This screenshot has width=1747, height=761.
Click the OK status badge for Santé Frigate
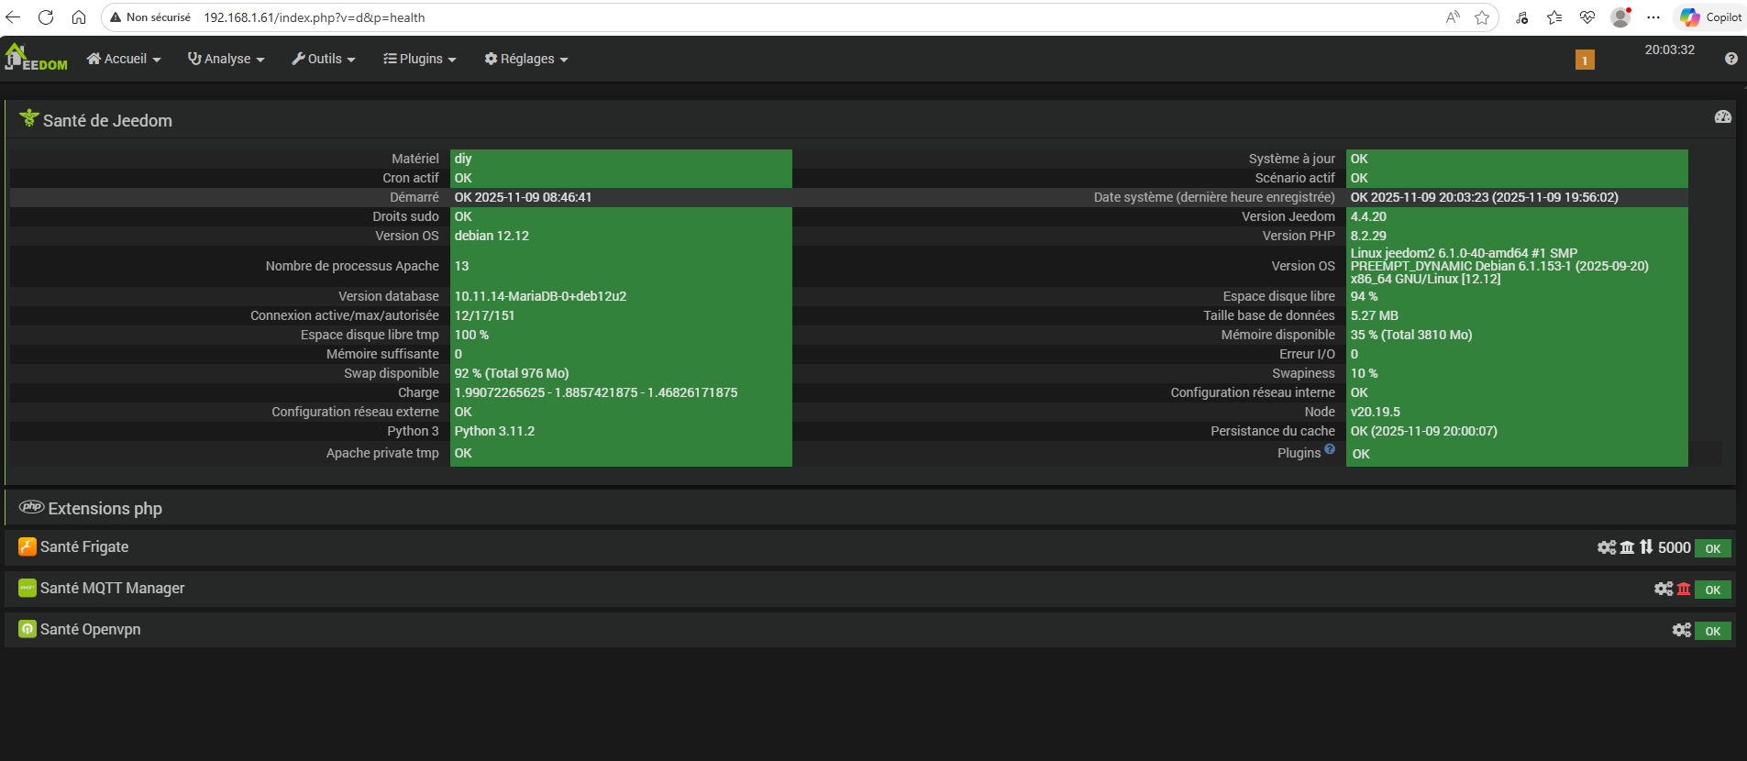pyautogui.click(x=1712, y=548)
